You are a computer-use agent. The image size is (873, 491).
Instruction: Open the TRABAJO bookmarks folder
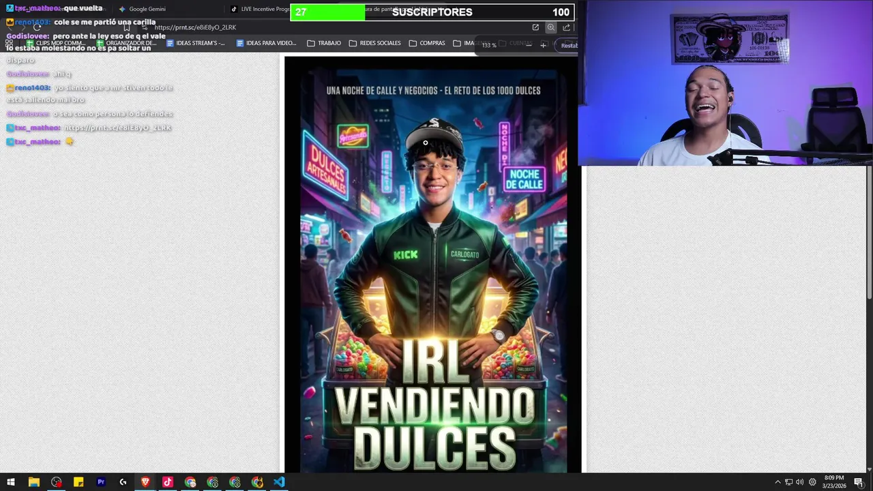[x=324, y=43]
